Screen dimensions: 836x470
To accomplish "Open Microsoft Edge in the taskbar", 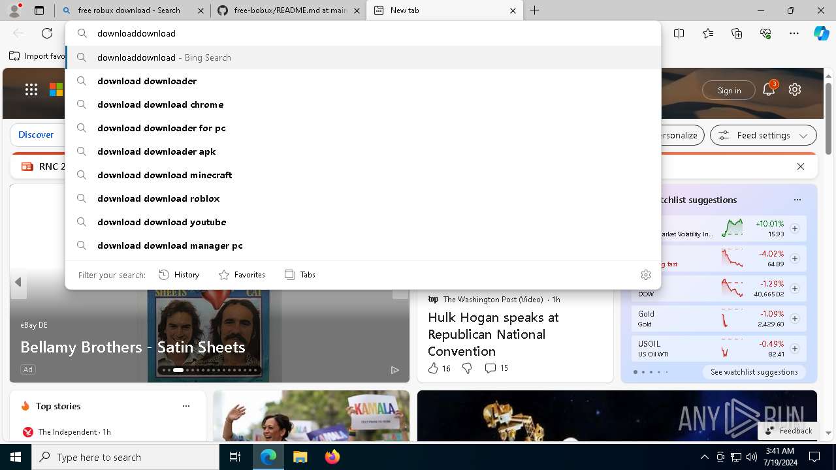I will coord(268,457).
